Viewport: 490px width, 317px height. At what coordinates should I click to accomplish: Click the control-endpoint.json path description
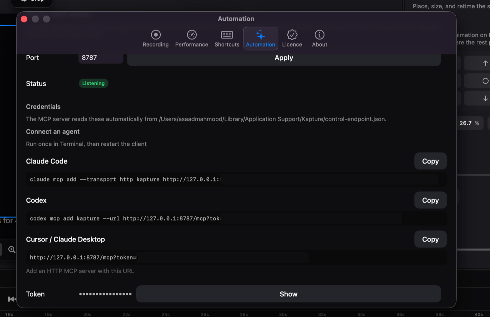(x=206, y=119)
